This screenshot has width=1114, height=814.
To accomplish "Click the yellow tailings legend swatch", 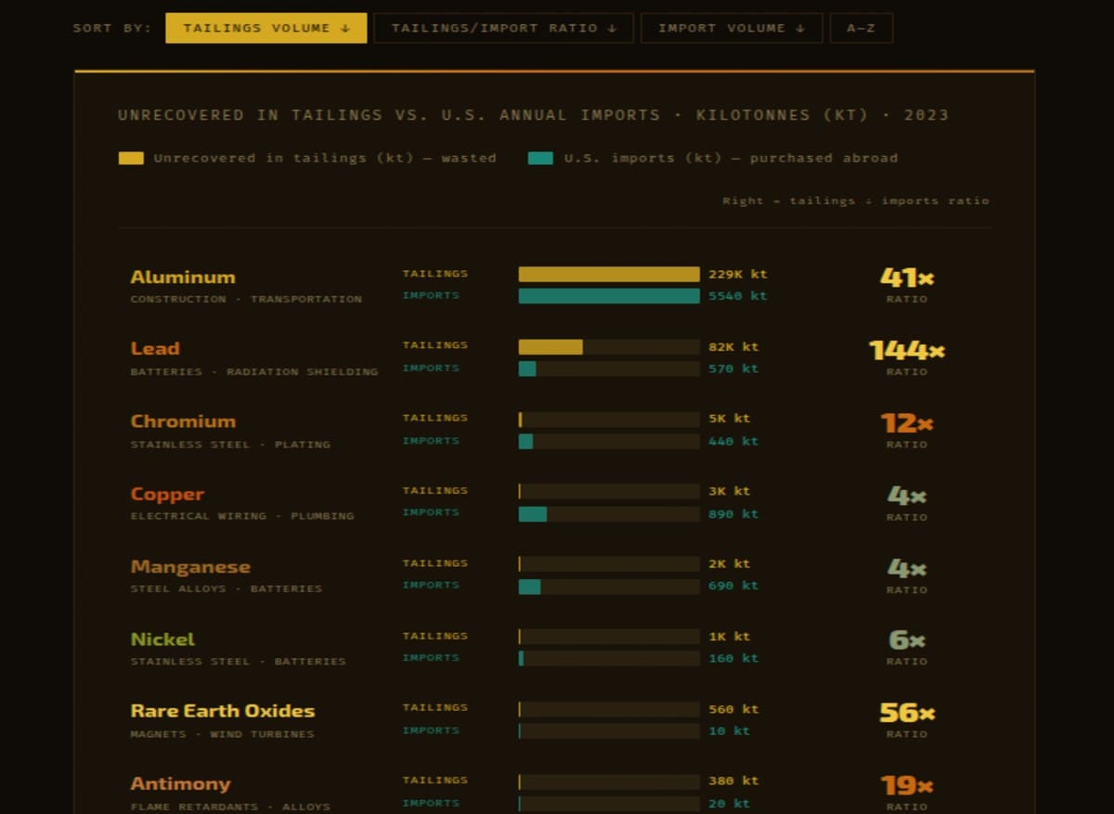I will pyautogui.click(x=131, y=158).
